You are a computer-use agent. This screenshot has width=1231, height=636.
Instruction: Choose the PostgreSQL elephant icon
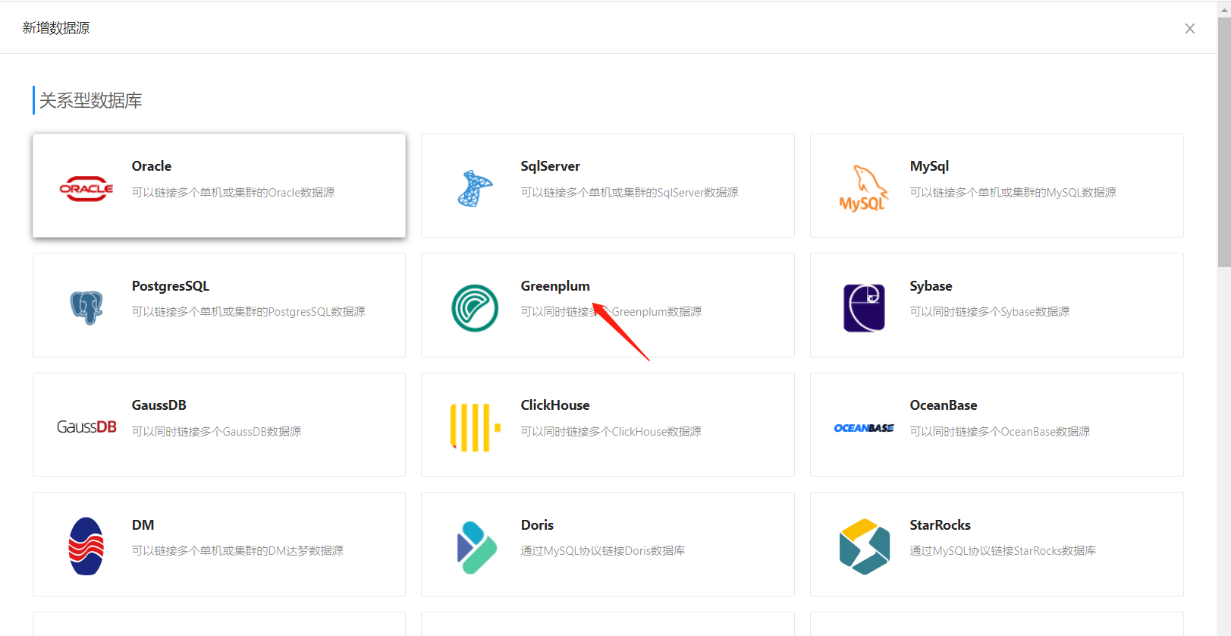[86, 307]
